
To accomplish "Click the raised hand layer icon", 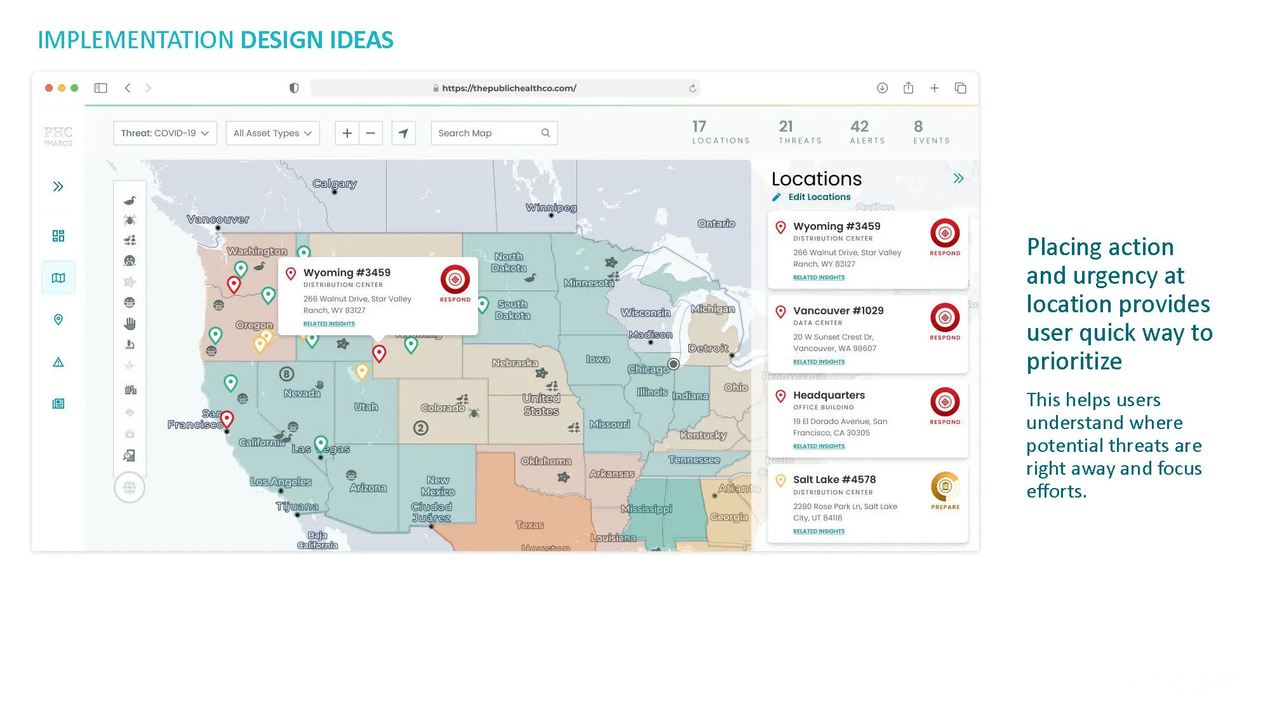I will click(130, 324).
